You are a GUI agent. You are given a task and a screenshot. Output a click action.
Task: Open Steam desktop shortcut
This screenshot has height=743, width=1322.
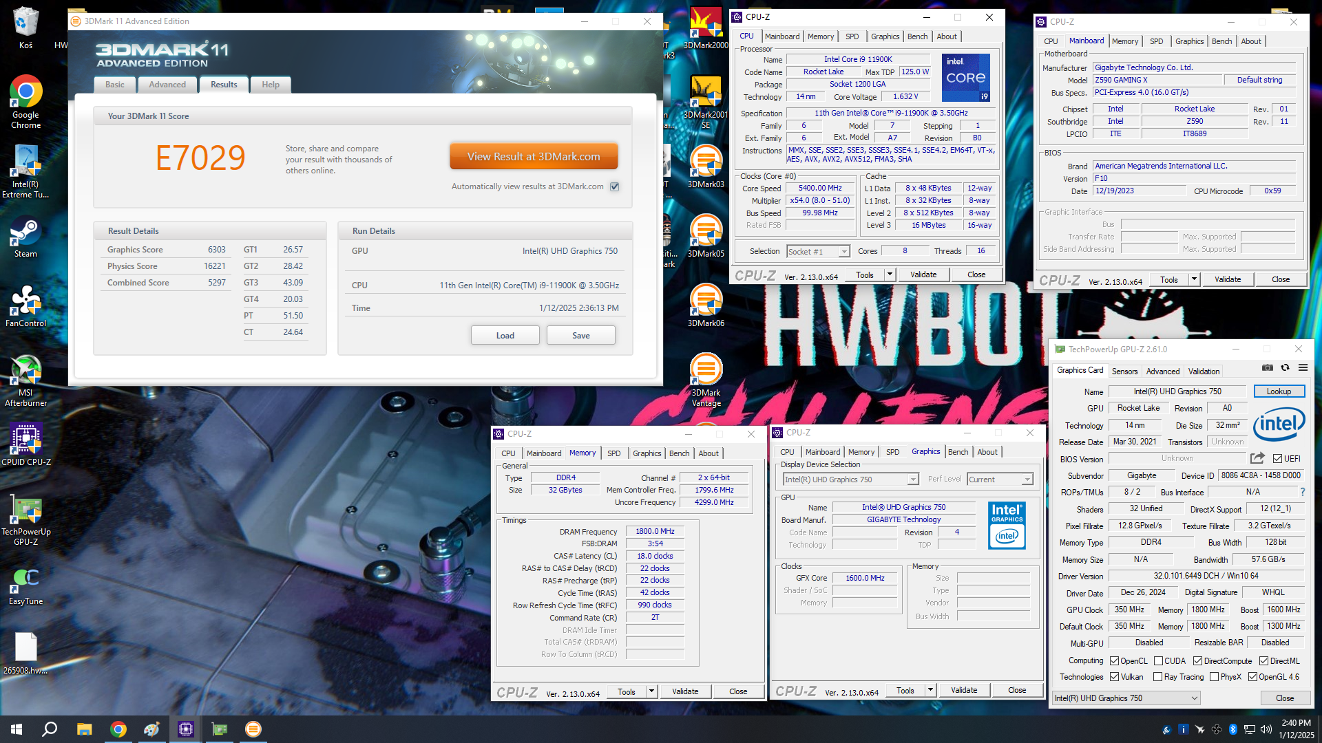[25, 239]
